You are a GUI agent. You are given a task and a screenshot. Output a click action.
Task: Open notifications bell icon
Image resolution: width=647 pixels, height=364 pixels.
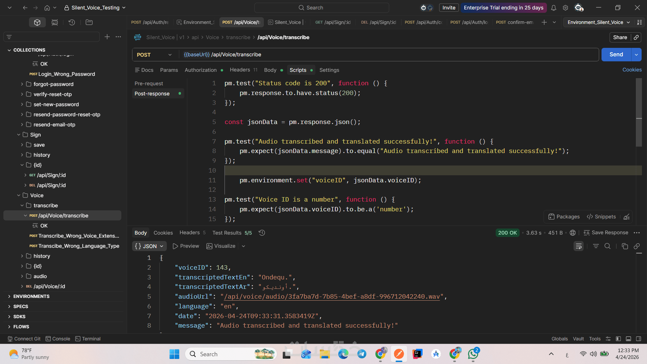click(x=553, y=8)
